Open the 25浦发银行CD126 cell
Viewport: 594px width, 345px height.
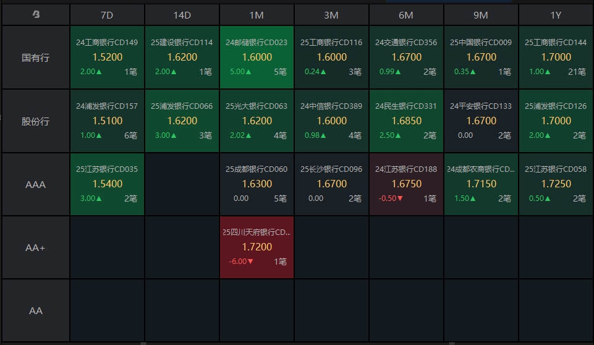click(x=556, y=121)
